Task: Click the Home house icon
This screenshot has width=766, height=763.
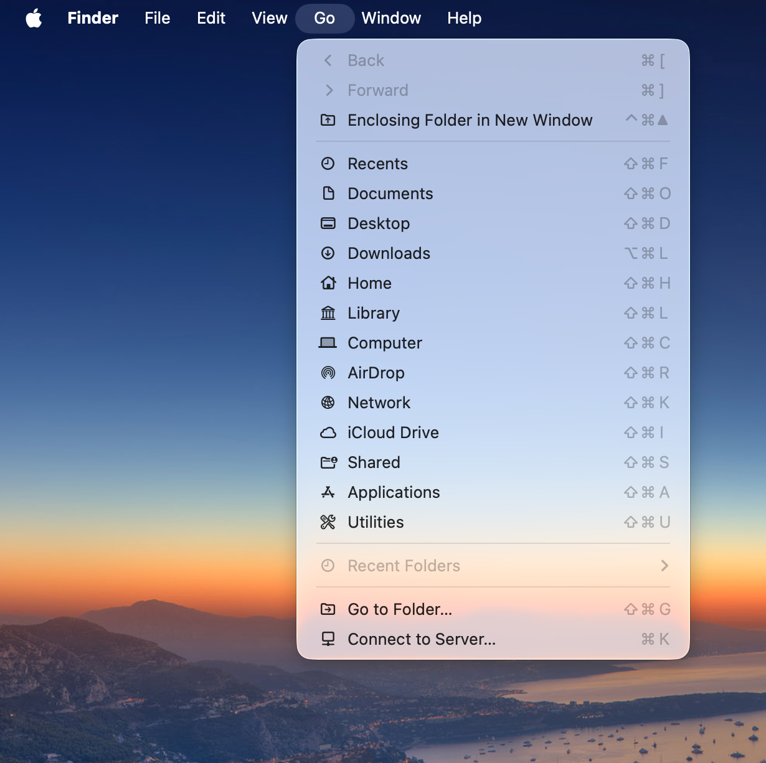Action: [x=328, y=283]
